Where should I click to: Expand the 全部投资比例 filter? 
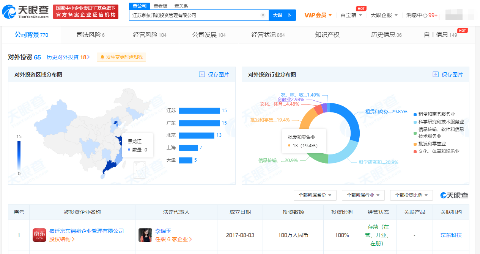tap(411, 195)
